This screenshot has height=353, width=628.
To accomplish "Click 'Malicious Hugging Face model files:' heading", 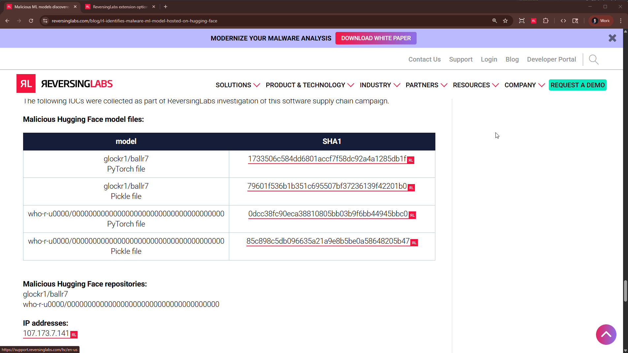I will click(83, 119).
